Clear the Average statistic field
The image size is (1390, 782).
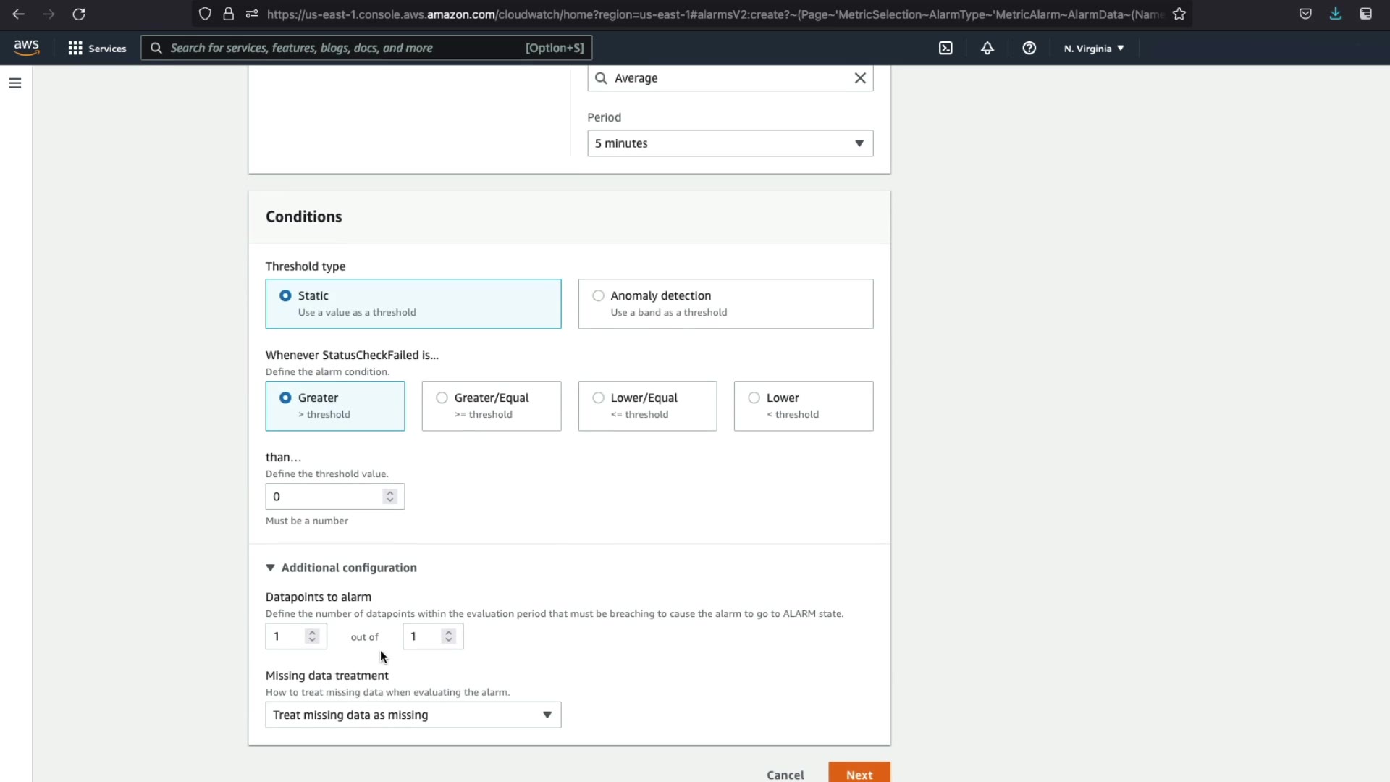point(860,78)
